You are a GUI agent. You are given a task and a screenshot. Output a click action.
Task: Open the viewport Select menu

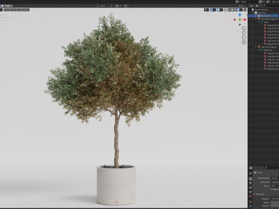[x=13, y=10]
